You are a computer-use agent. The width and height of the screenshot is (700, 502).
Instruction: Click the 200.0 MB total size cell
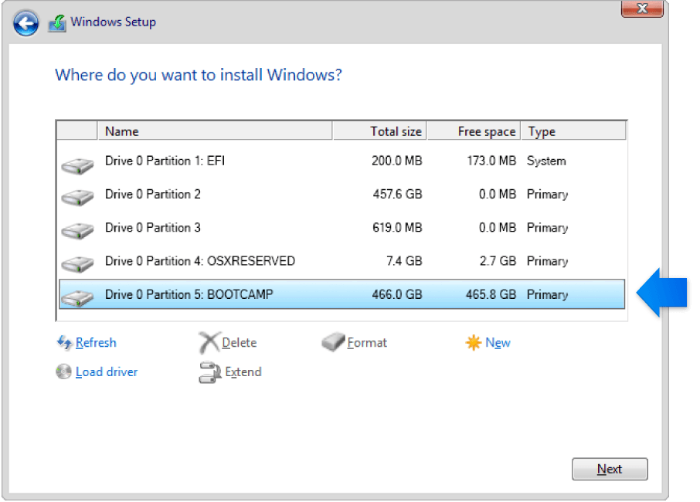[x=397, y=161]
